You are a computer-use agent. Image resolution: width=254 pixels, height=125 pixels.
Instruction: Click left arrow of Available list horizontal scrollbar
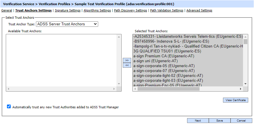tap(8, 89)
